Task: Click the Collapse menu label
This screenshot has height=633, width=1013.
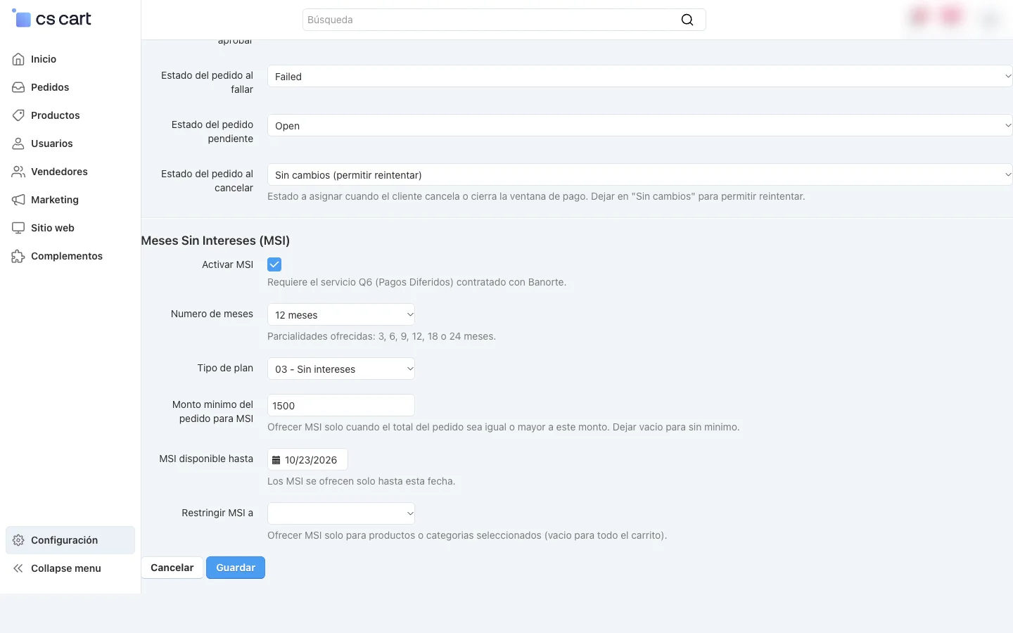Action: pyautogui.click(x=66, y=568)
